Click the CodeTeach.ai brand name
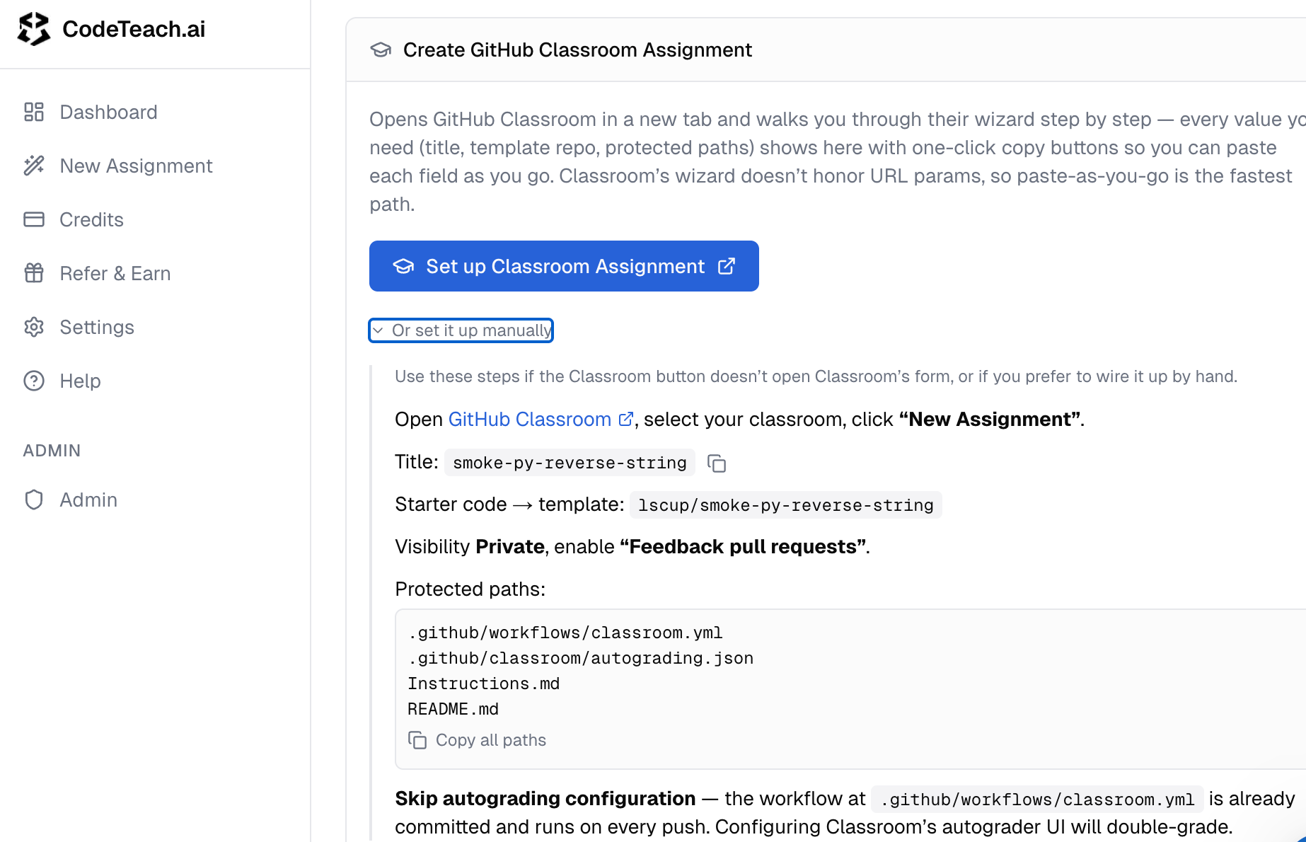Screen dimensions: 1306x842 [x=134, y=29]
